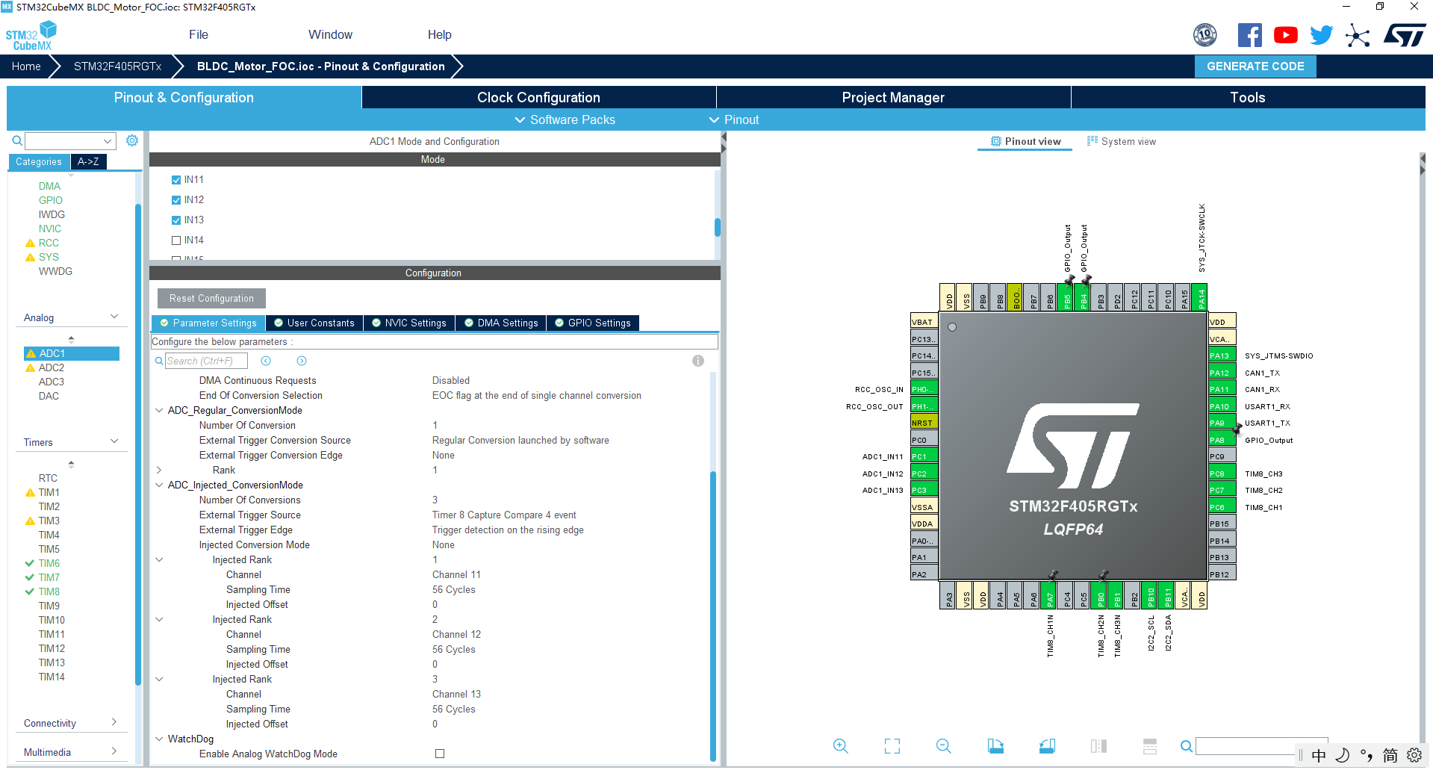Open the Facebook link icon
Screen dimensions: 1433x773
tap(1250, 35)
